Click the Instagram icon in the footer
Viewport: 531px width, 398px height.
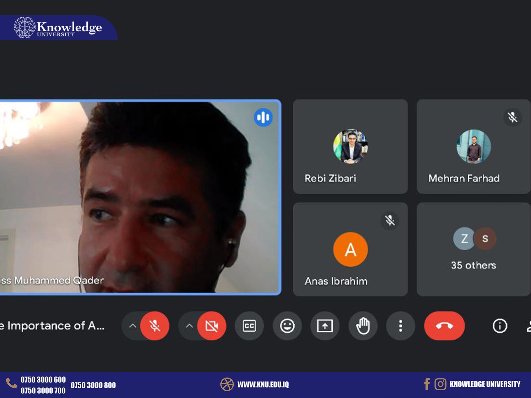[x=440, y=384]
